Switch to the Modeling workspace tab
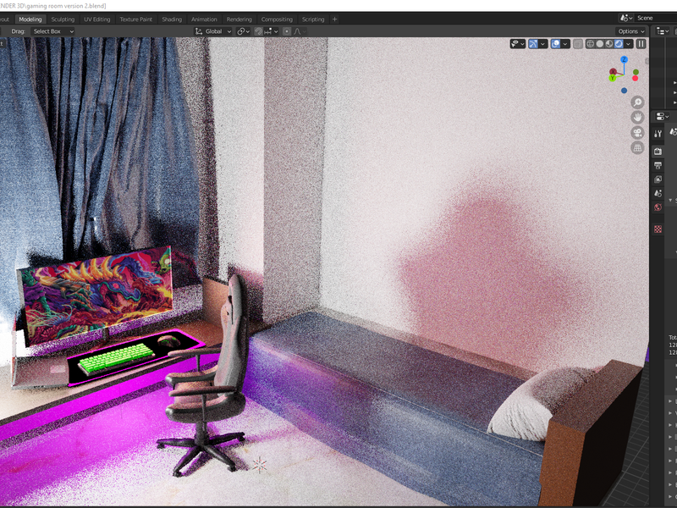Screen dimensions: 677x508 (x=30, y=19)
